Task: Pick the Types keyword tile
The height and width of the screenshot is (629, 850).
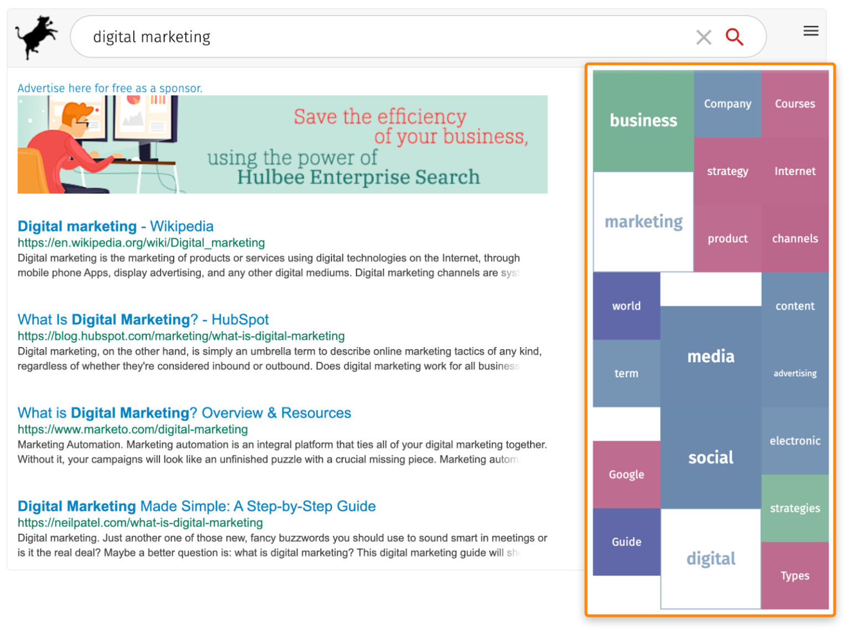Action: pos(795,576)
